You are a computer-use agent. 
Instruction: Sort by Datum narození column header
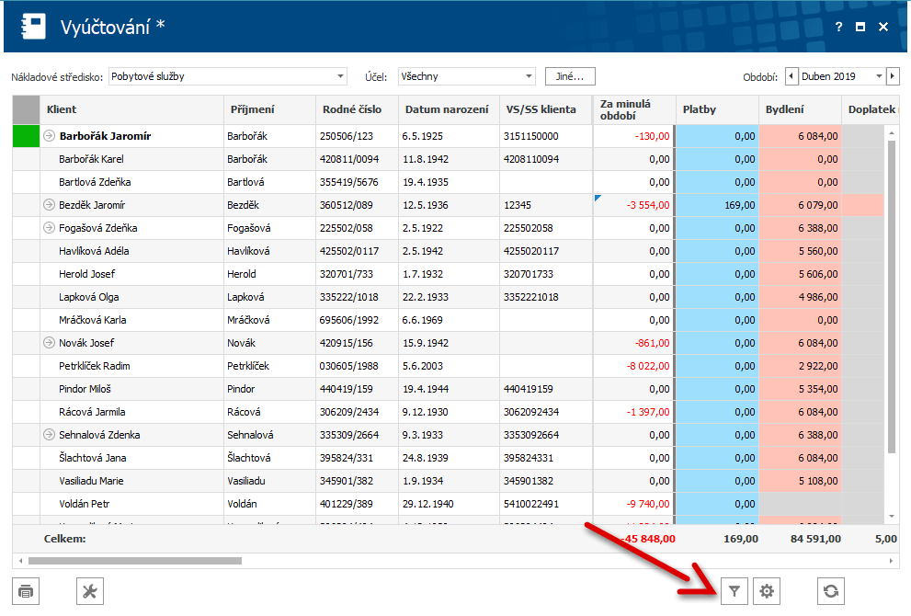(x=450, y=109)
